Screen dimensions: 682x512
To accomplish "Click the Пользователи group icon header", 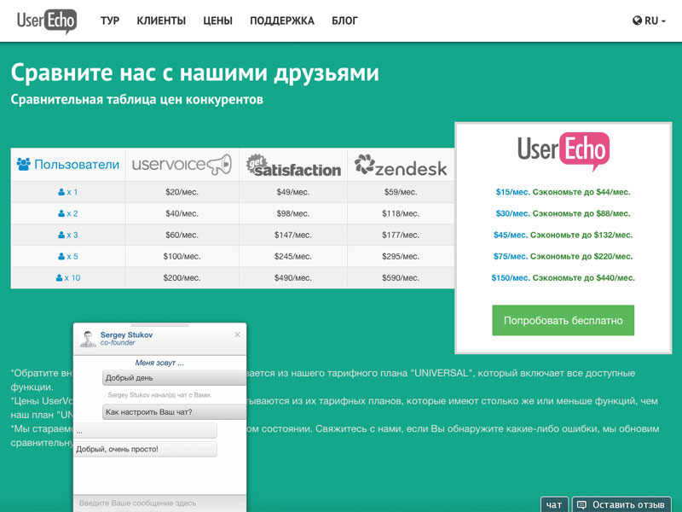I will (x=23, y=165).
